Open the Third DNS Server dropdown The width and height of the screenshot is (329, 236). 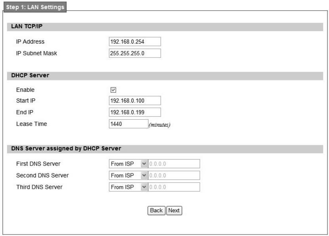tap(128, 187)
